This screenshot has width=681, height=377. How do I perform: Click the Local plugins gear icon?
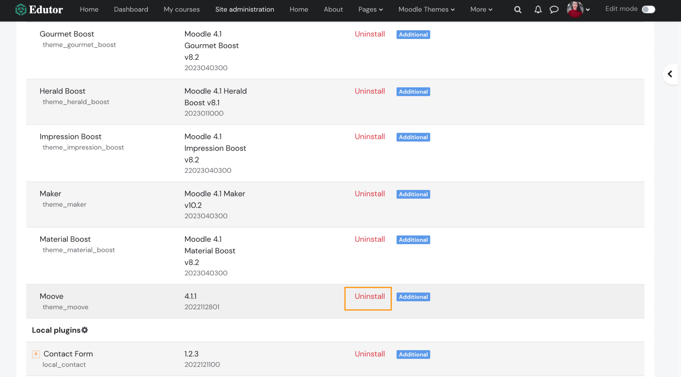coord(85,330)
